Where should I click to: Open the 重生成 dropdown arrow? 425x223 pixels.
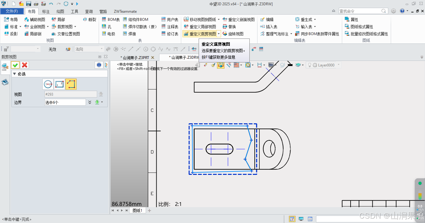coord(315,19)
